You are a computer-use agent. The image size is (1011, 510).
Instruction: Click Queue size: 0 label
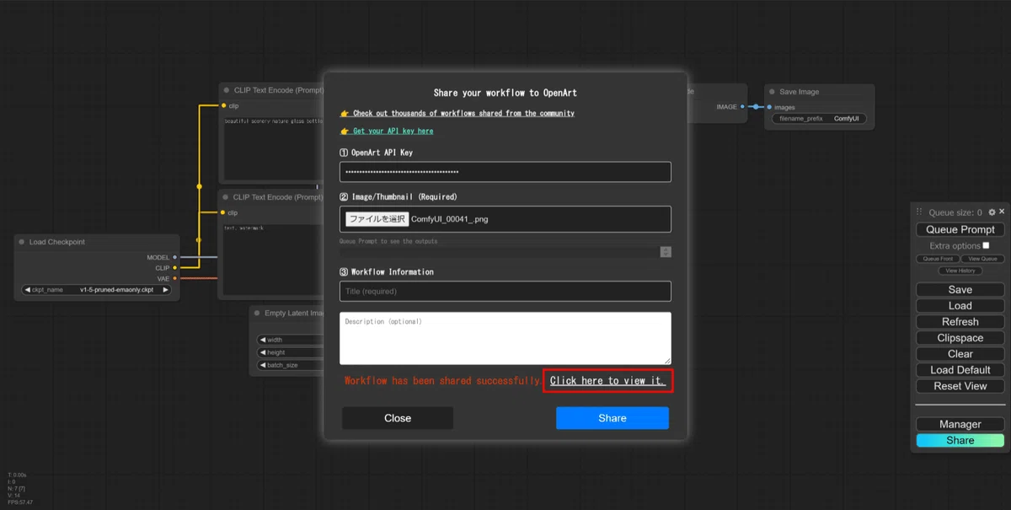coord(955,212)
